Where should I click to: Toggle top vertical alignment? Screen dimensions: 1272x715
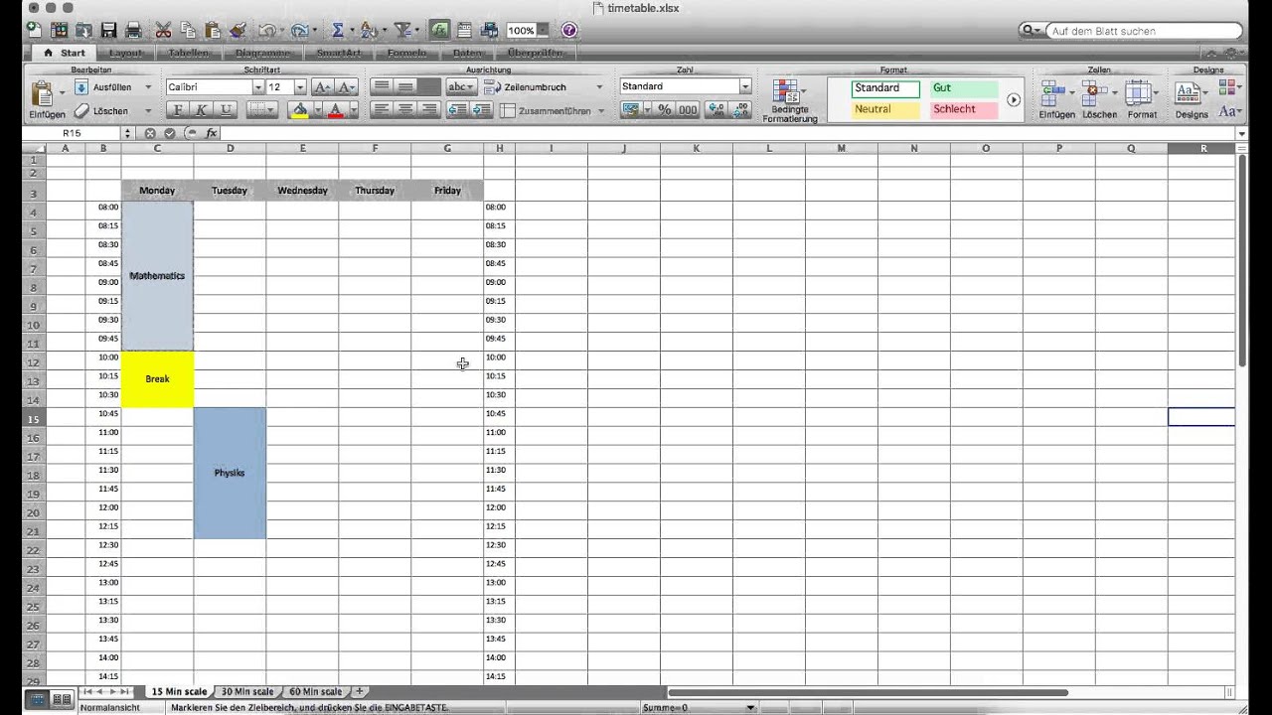pos(381,87)
